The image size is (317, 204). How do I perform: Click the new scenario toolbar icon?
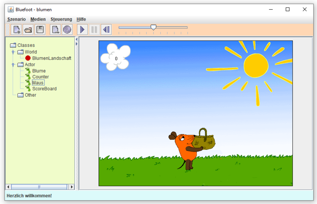click(16, 30)
